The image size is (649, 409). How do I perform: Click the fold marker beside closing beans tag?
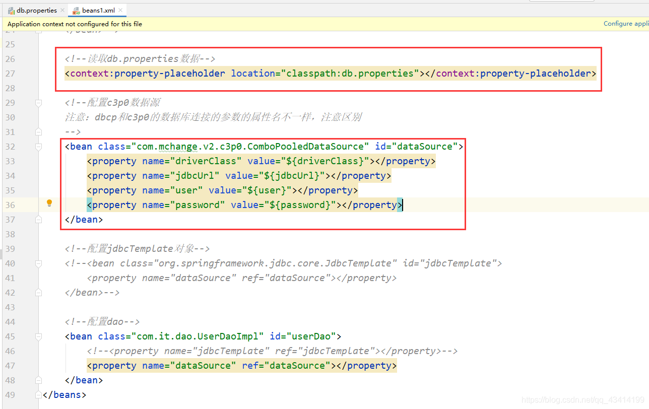tap(38, 395)
